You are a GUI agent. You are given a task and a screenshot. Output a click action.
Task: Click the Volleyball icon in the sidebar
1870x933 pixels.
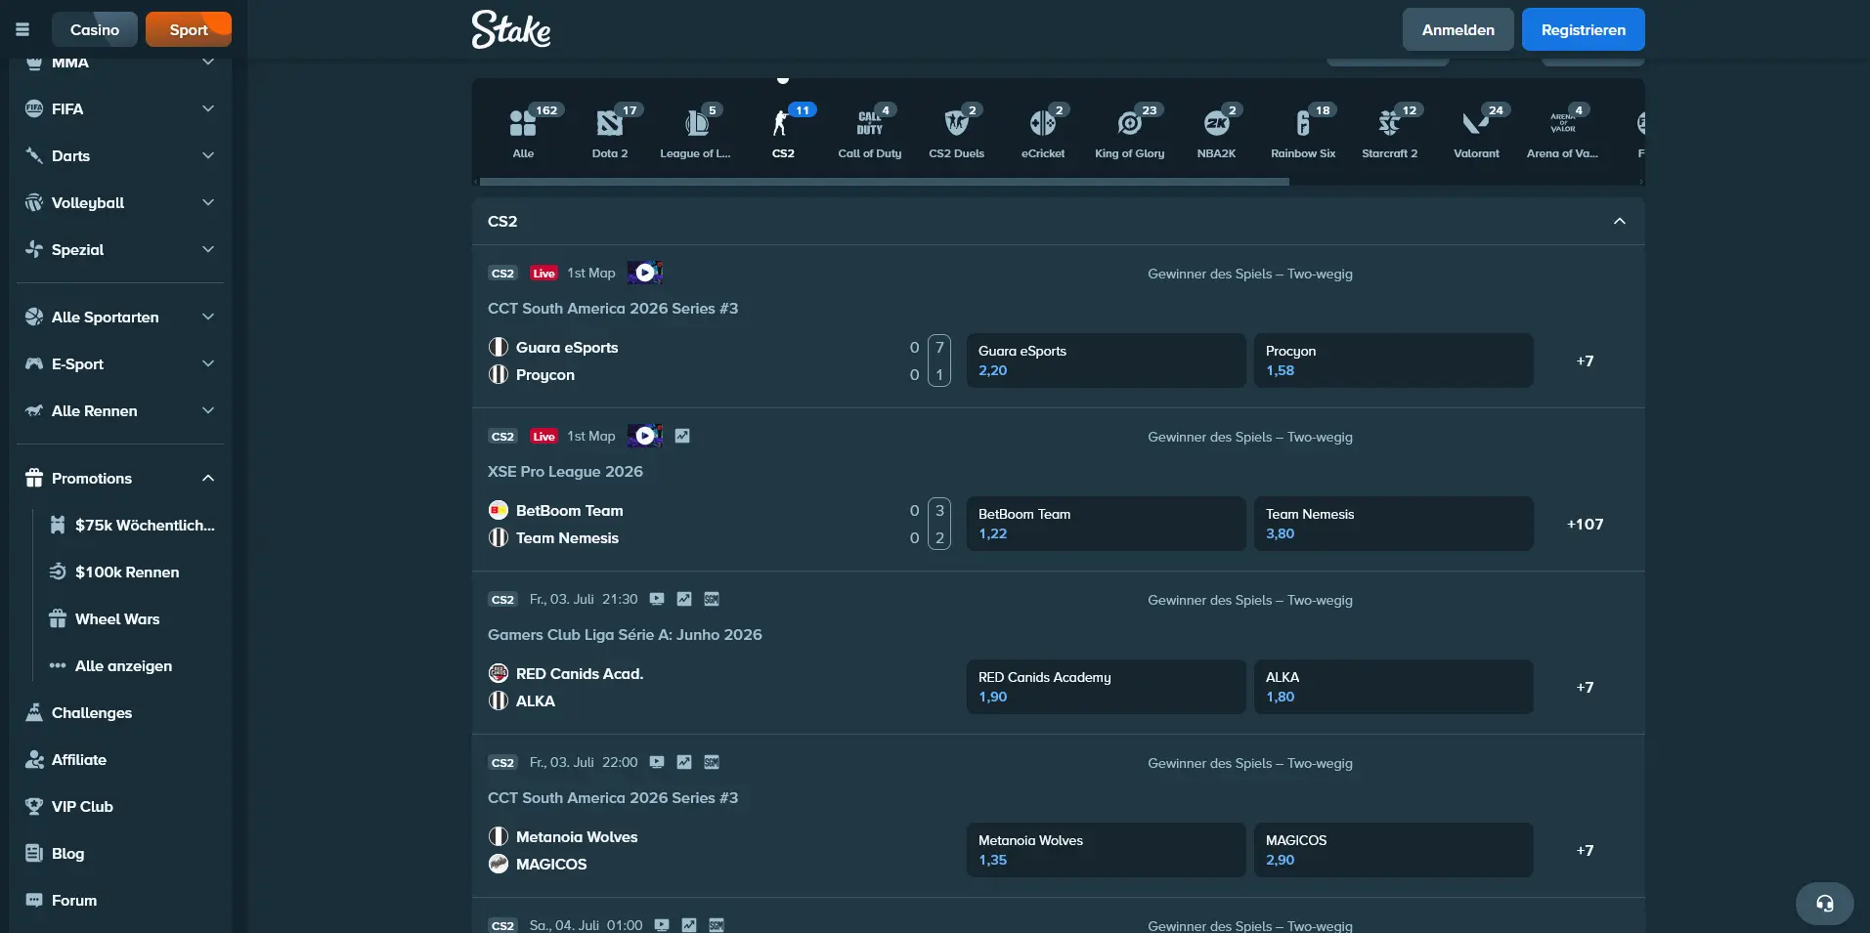point(34,202)
